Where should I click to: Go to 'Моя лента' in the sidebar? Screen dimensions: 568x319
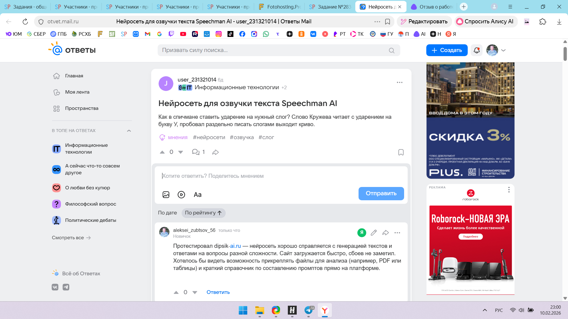point(77,92)
